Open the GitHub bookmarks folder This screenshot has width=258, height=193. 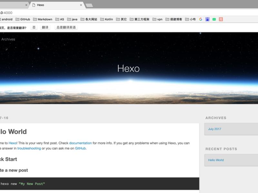pos(23,19)
